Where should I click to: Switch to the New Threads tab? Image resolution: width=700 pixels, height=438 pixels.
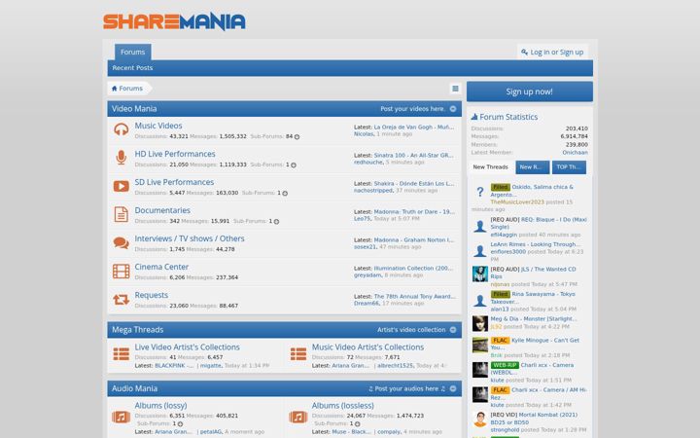pos(490,167)
